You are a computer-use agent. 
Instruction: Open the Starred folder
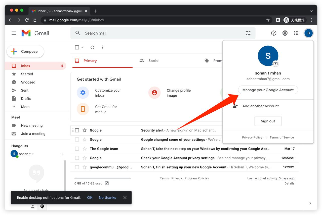pos(27,74)
